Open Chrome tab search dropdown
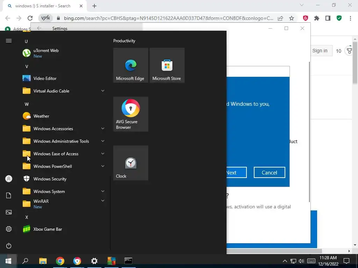Image resolution: width=358 pixels, height=268 pixels. tap(302, 5)
